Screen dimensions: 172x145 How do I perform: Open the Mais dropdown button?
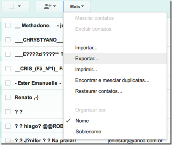pos(77,6)
